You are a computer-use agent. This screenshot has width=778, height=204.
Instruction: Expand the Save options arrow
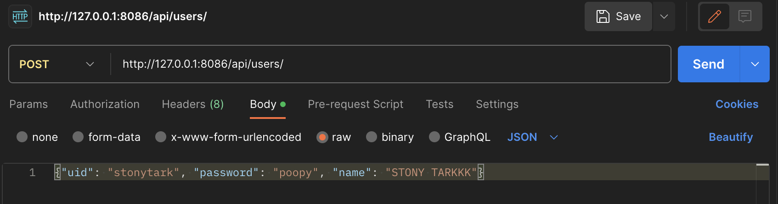[664, 16]
